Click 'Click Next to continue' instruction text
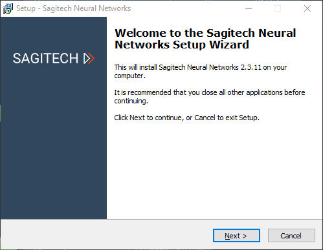The height and width of the screenshot is (250, 323). [x=186, y=118]
